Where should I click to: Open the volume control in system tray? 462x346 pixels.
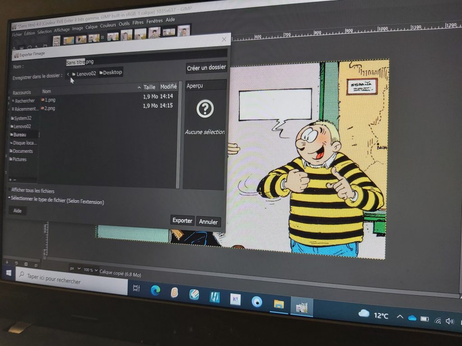tap(450, 321)
